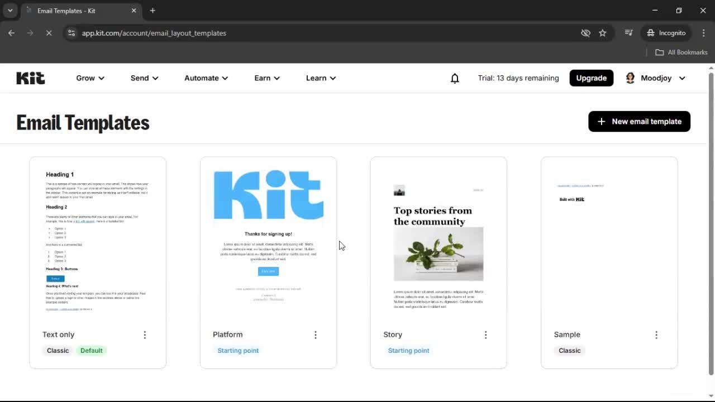This screenshot has width=715, height=402.
Task: Open the three-dot menu on Platform template
Action: point(316,334)
